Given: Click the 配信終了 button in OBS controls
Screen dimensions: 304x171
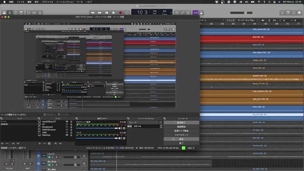Looking at the screenshot, I should point(181,123).
